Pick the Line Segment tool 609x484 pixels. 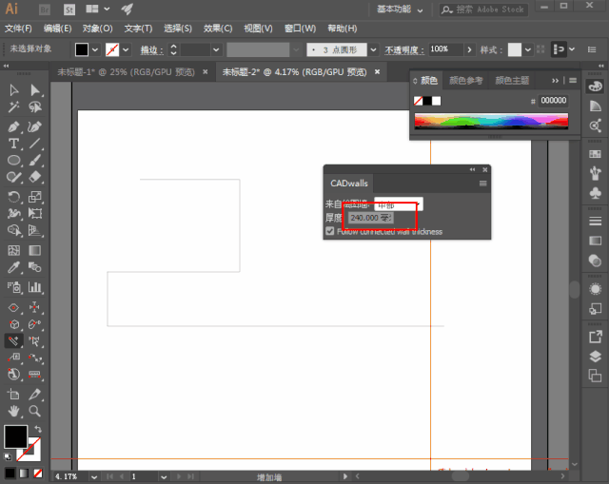coord(35,144)
